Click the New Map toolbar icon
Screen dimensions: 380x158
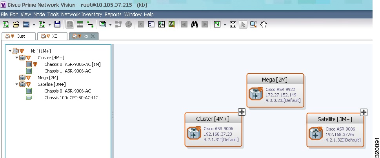5,24
